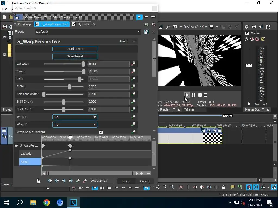Open the Wrap X Tile dropdown
The height and width of the screenshot is (208, 278).
[x=75, y=117]
